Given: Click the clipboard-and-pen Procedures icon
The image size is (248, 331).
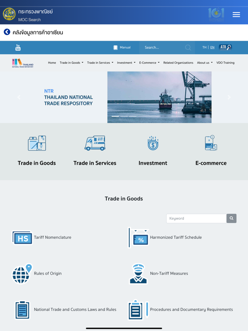Looking at the screenshot, I should tap(138, 310).
